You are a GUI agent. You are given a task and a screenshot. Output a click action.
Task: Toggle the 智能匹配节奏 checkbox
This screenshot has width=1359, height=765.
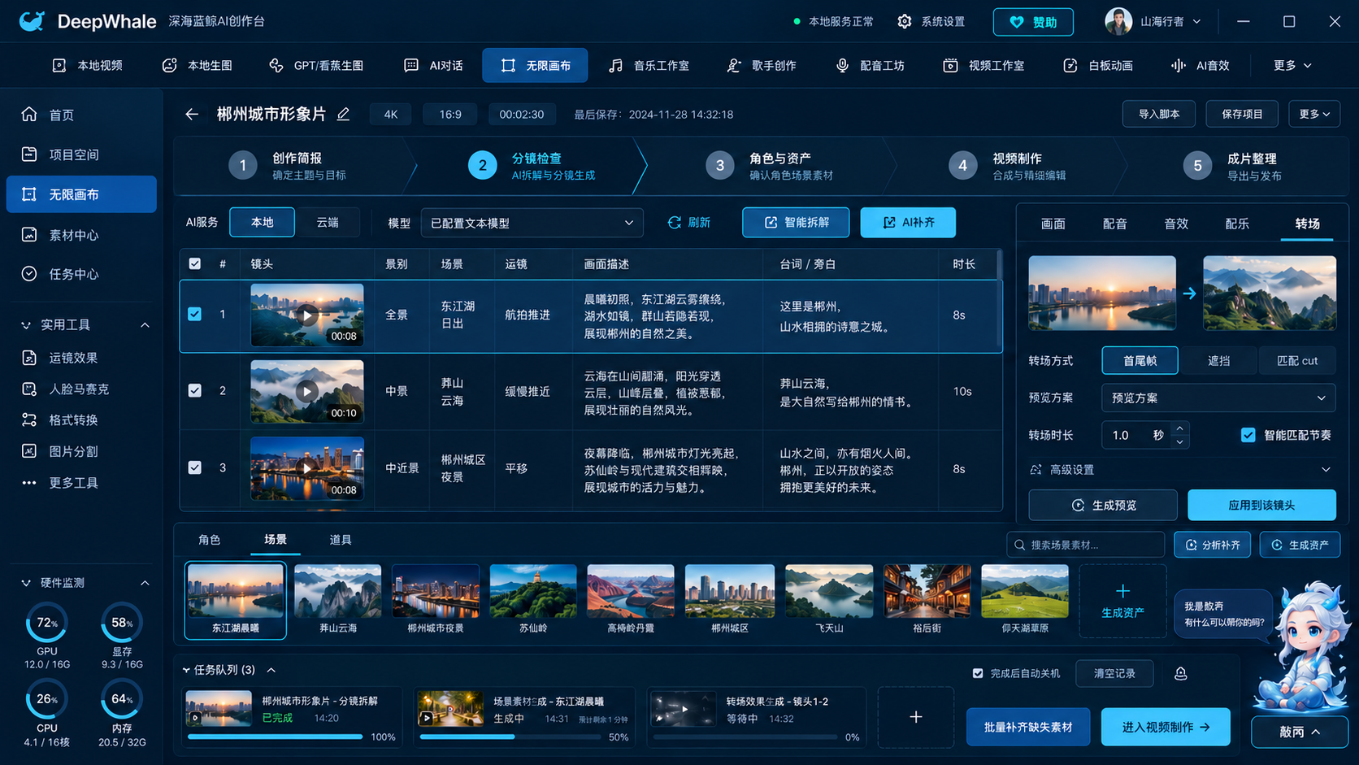(1248, 435)
